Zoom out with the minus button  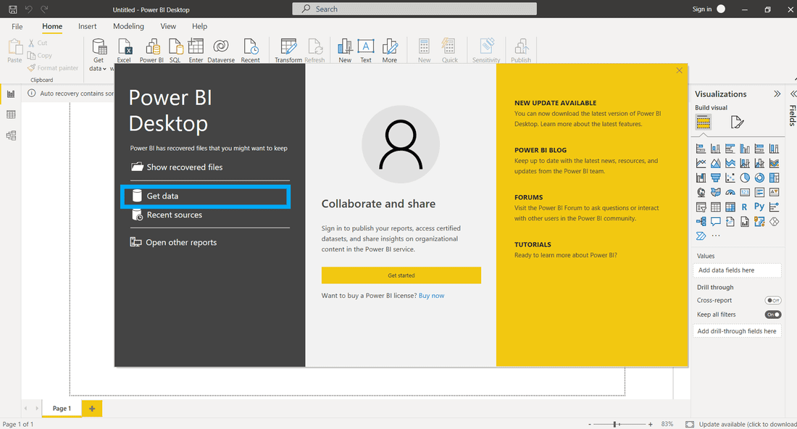click(590, 424)
